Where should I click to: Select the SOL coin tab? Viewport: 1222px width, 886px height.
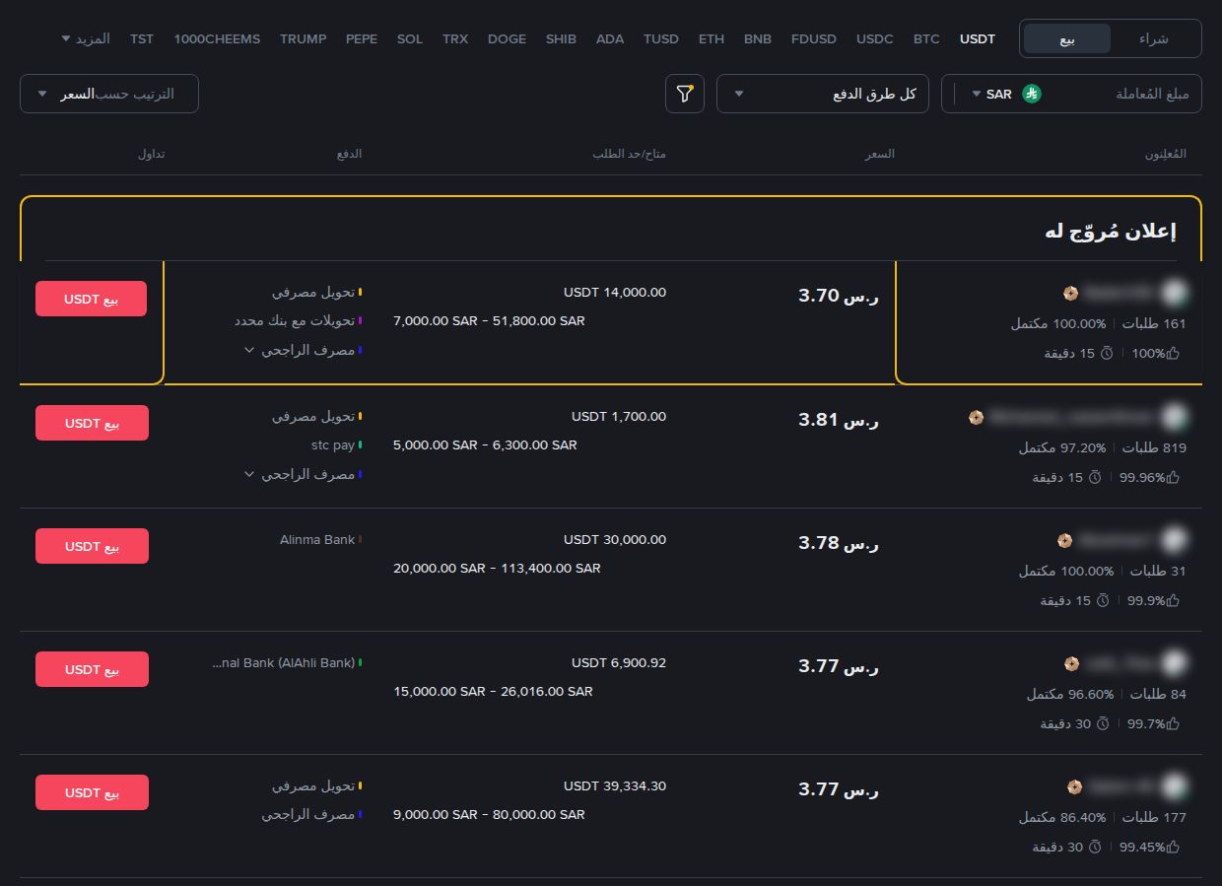tap(410, 39)
